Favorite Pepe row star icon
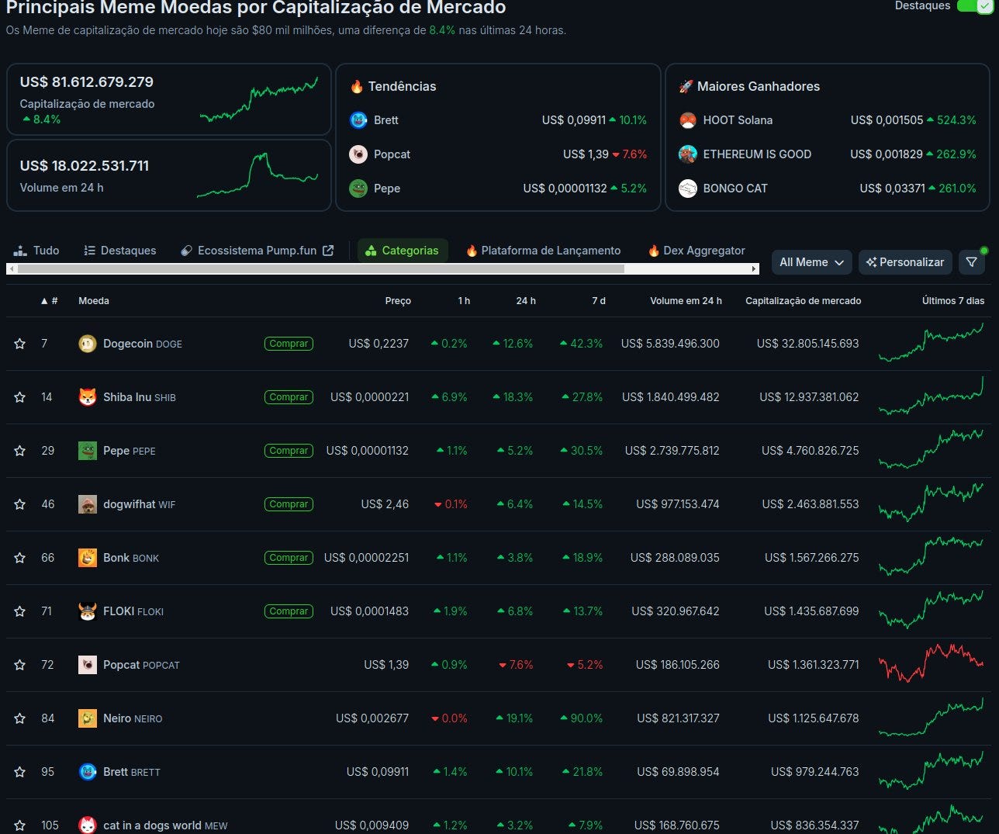Screen dimensions: 999x834 [20, 451]
